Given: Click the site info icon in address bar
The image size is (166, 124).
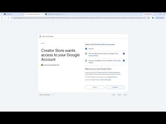Looking at the screenshot, I should tap(12, 18).
